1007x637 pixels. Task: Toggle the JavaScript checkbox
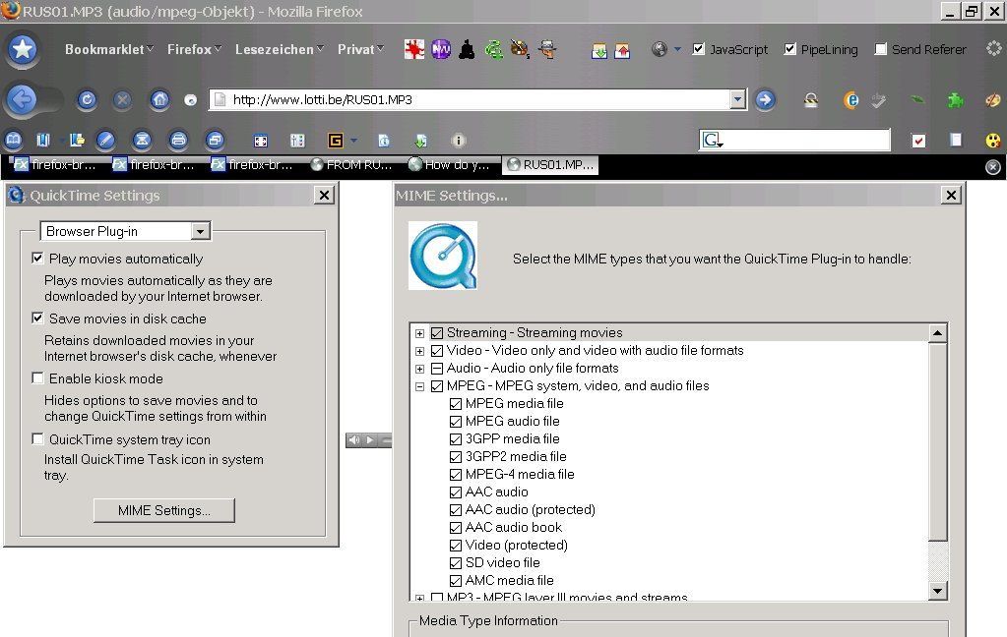coord(699,49)
